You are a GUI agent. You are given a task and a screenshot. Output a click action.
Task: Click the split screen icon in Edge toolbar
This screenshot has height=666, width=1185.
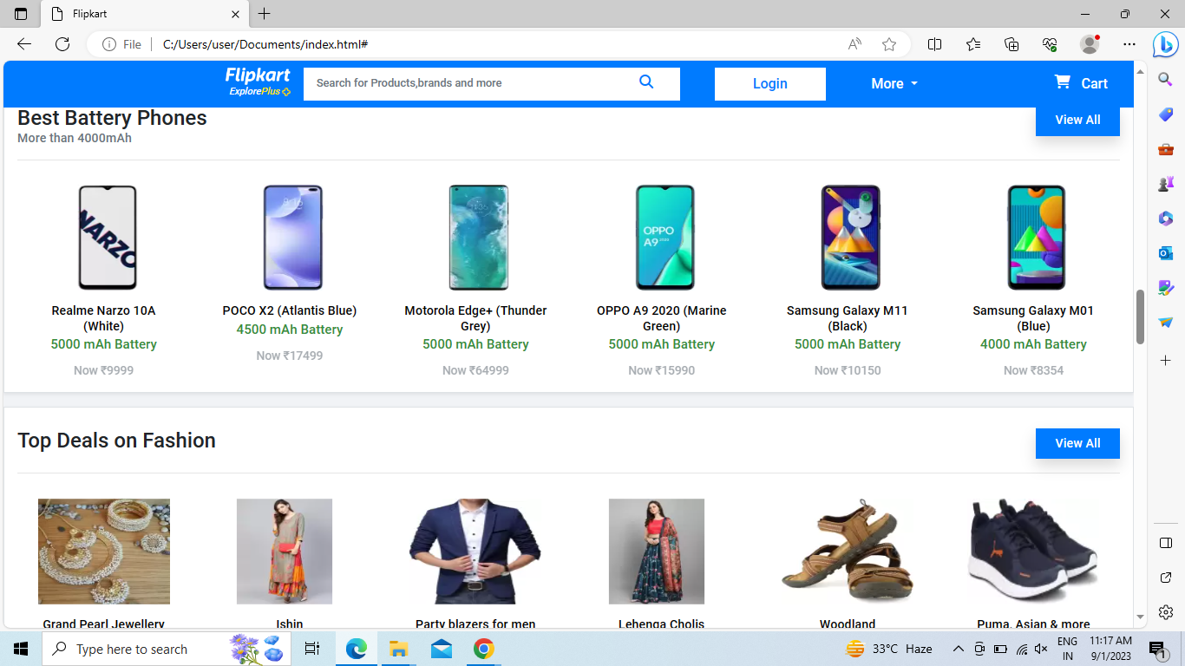click(934, 43)
